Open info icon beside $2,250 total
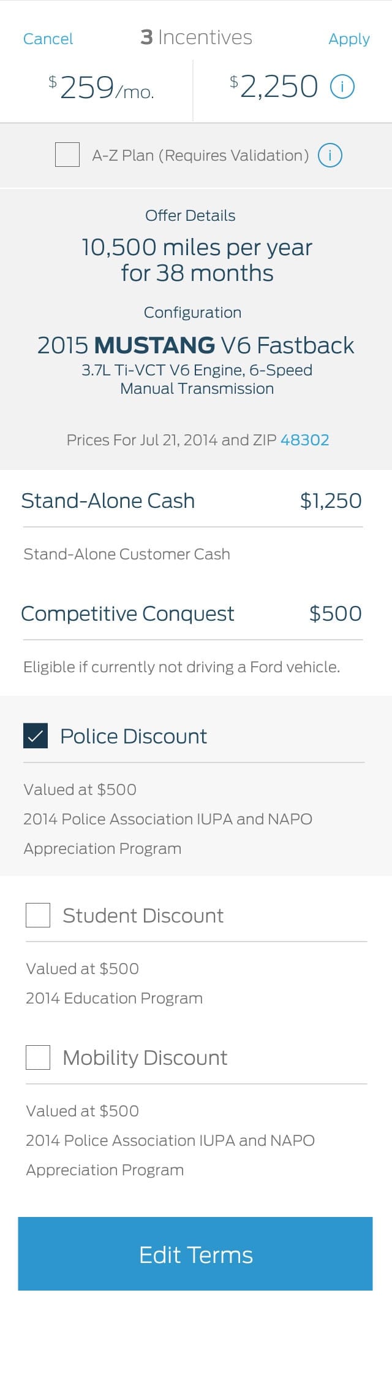Image resolution: width=392 pixels, height=1374 pixels. [342, 87]
